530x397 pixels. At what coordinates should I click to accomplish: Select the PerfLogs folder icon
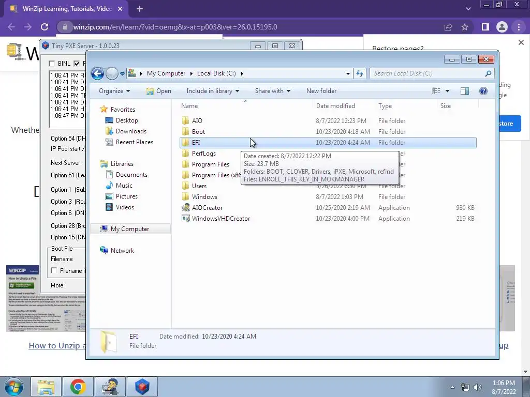point(185,153)
